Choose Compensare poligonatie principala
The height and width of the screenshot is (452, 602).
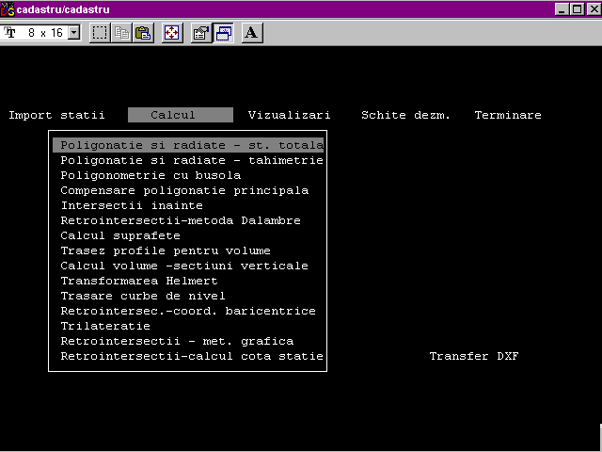coord(184,190)
